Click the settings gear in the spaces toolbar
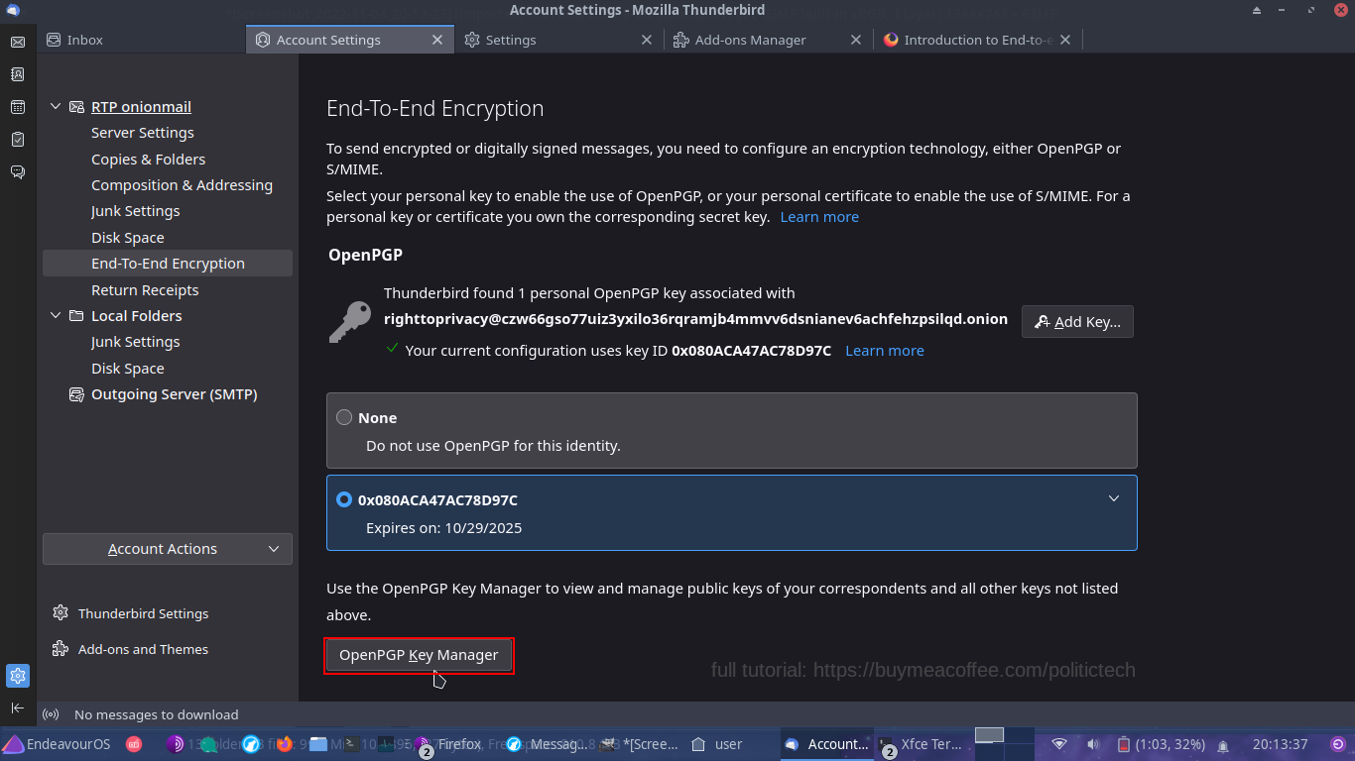This screenshot has width=1355, height=761. tap(17, 676)
